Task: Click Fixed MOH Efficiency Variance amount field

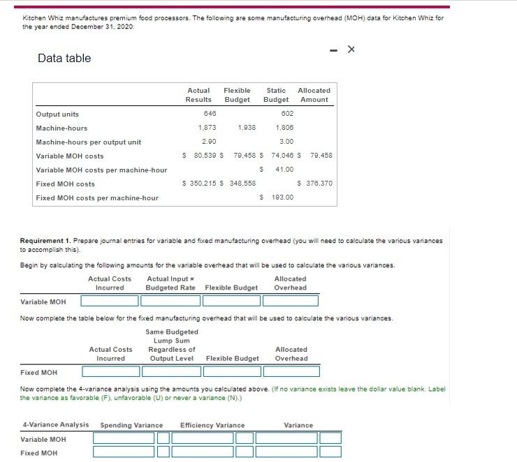Action: (203, 452)
